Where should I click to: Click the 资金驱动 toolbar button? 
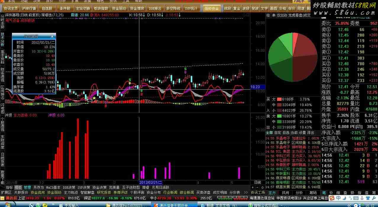click(x=119, y=9)
